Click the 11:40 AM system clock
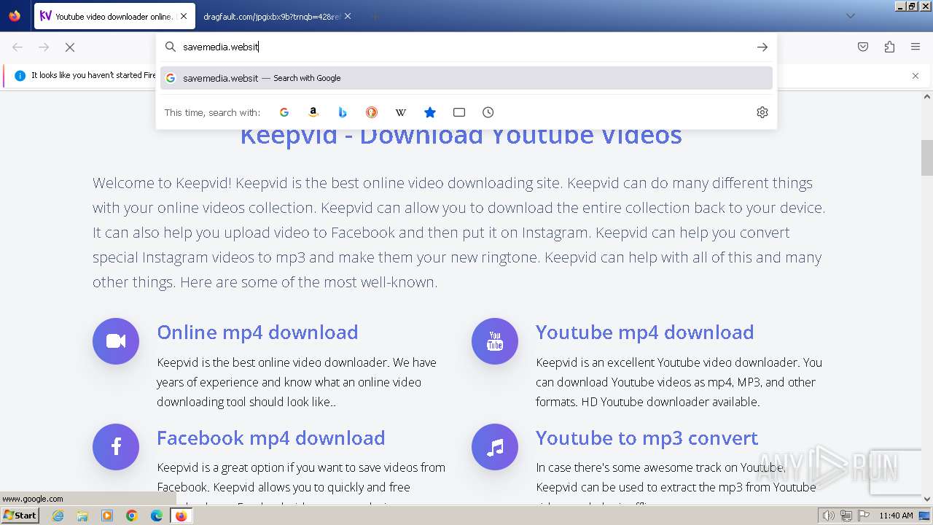Screen dimensions: 933x525 (x=896, y=516)
